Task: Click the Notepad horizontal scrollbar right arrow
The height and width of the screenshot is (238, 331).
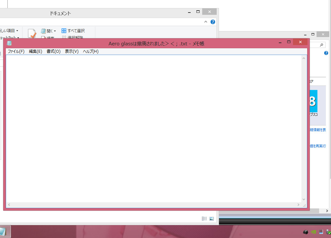Action: pos(298,205)
